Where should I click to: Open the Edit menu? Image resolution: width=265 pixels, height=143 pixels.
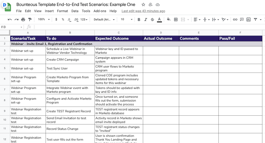pyautogui.click(x=28, y=11)
